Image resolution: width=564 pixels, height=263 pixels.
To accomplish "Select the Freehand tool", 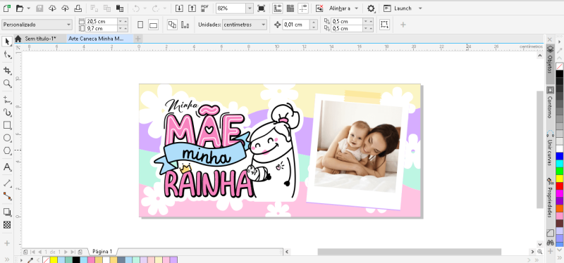I will (7, 99).
